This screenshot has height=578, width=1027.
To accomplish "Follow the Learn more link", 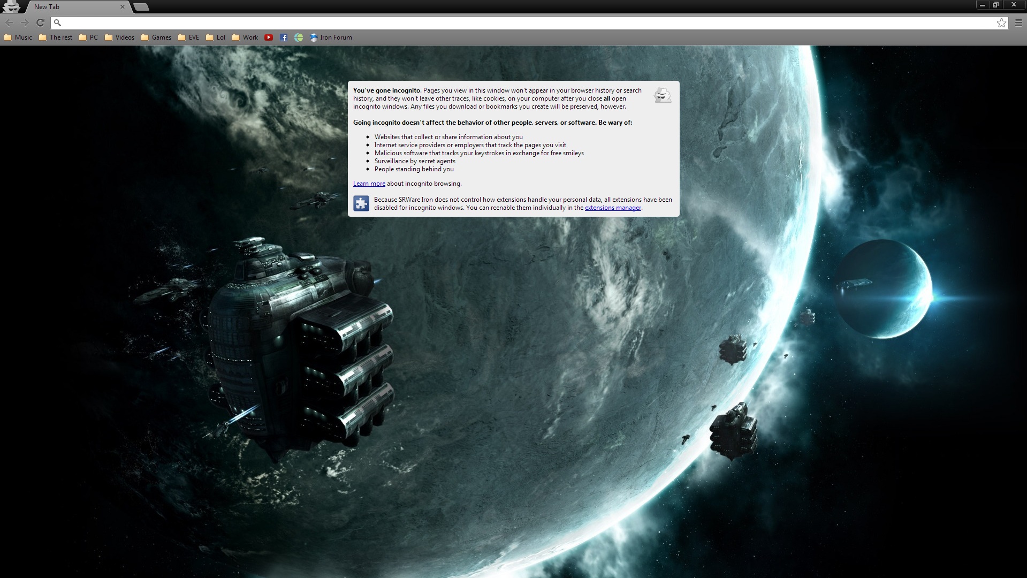I will tap(369, 184).
